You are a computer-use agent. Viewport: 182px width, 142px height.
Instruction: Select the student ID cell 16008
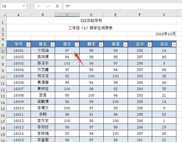[19, 95]
